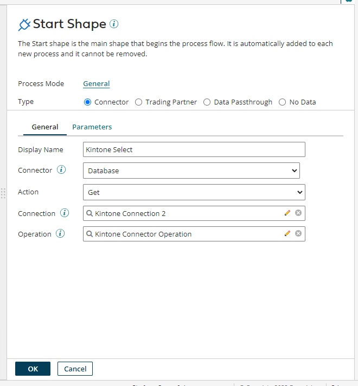This screenshot has height=386, width=358.
Task: Switch to the Parameters tab
Action: [x=92, y=127]
